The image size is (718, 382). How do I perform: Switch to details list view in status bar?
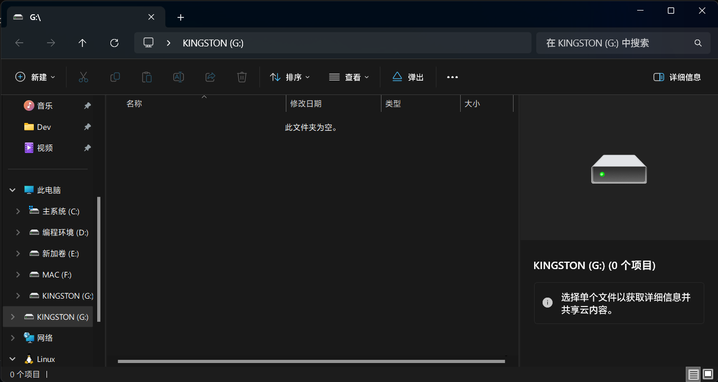[x=693, y=375]
